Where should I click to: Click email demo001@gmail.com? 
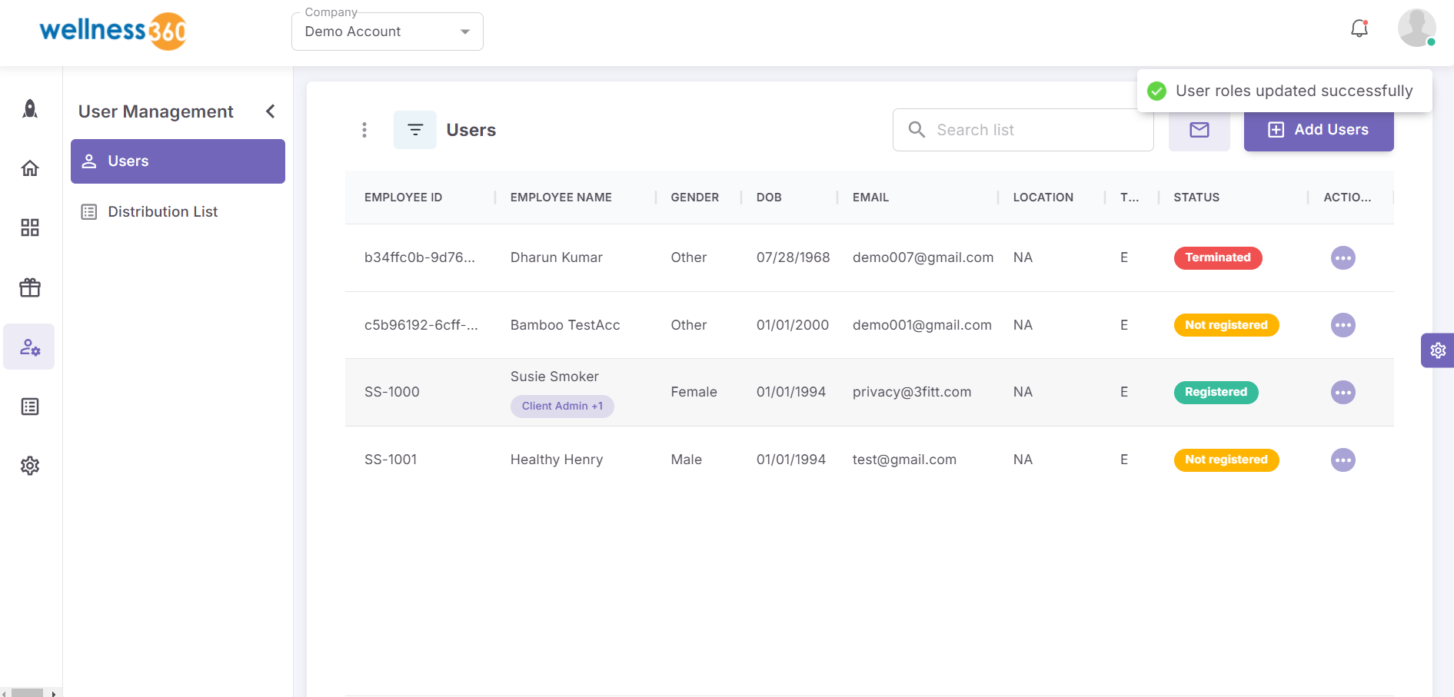coord(922,325)
